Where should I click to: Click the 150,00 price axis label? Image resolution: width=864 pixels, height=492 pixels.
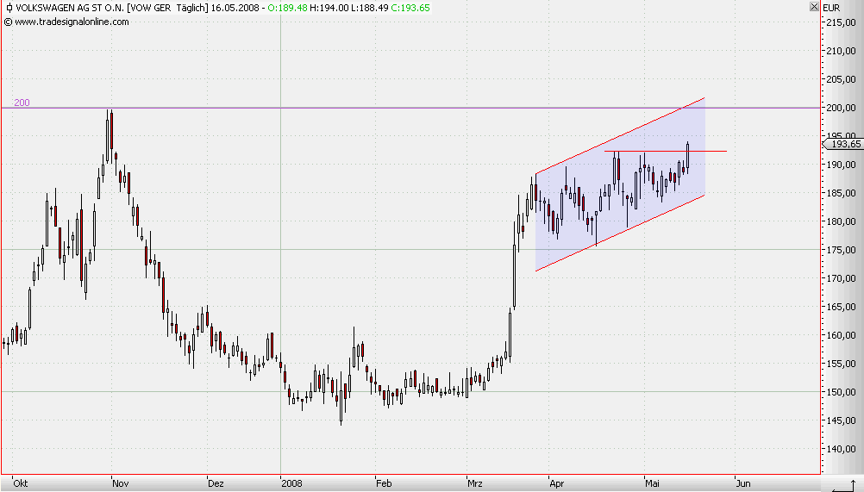coord(841,392)
